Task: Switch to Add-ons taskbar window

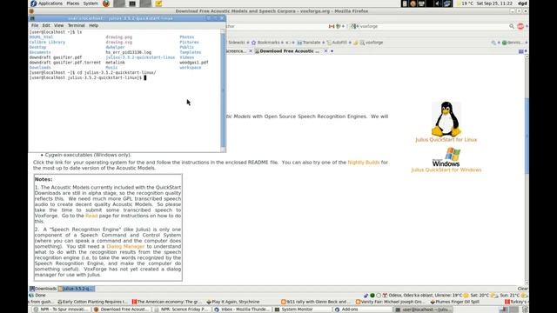Action: (x=363, y=310)
